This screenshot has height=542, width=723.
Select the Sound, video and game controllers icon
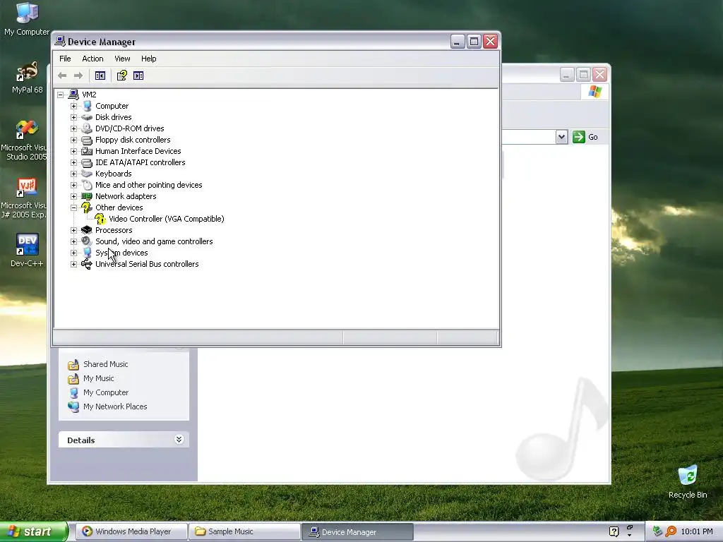tap(87, 241)
